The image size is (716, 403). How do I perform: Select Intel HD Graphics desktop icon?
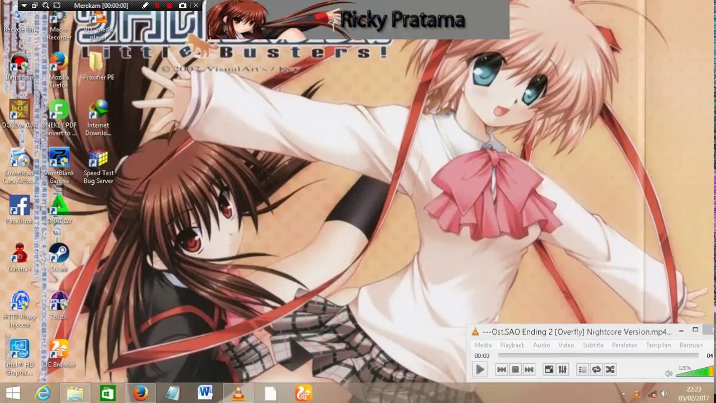coord(20,358)
